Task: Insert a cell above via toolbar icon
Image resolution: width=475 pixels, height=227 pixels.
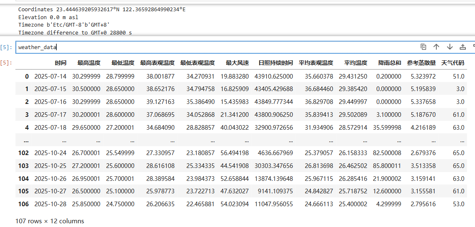Action: (463, 47)
